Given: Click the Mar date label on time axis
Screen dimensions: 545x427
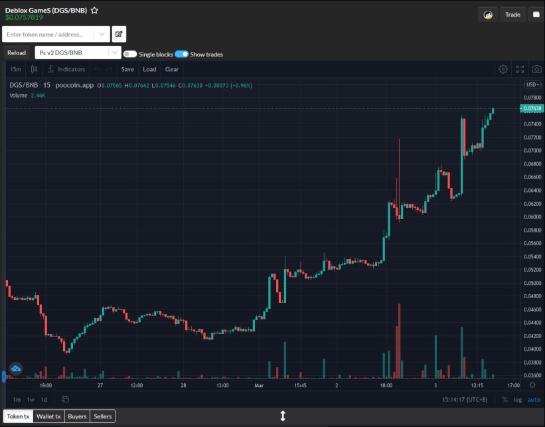Looking at the screenshot, I should (259, 385).
